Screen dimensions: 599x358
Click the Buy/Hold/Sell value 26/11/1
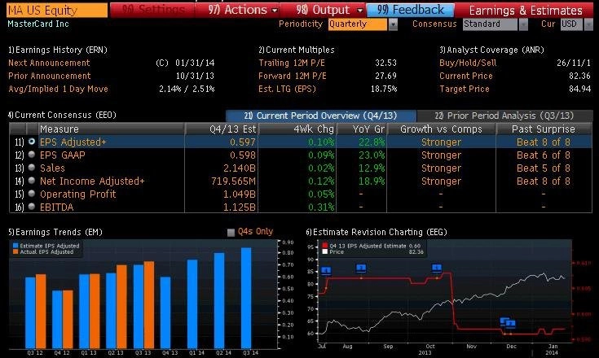(x=574, y=63)
